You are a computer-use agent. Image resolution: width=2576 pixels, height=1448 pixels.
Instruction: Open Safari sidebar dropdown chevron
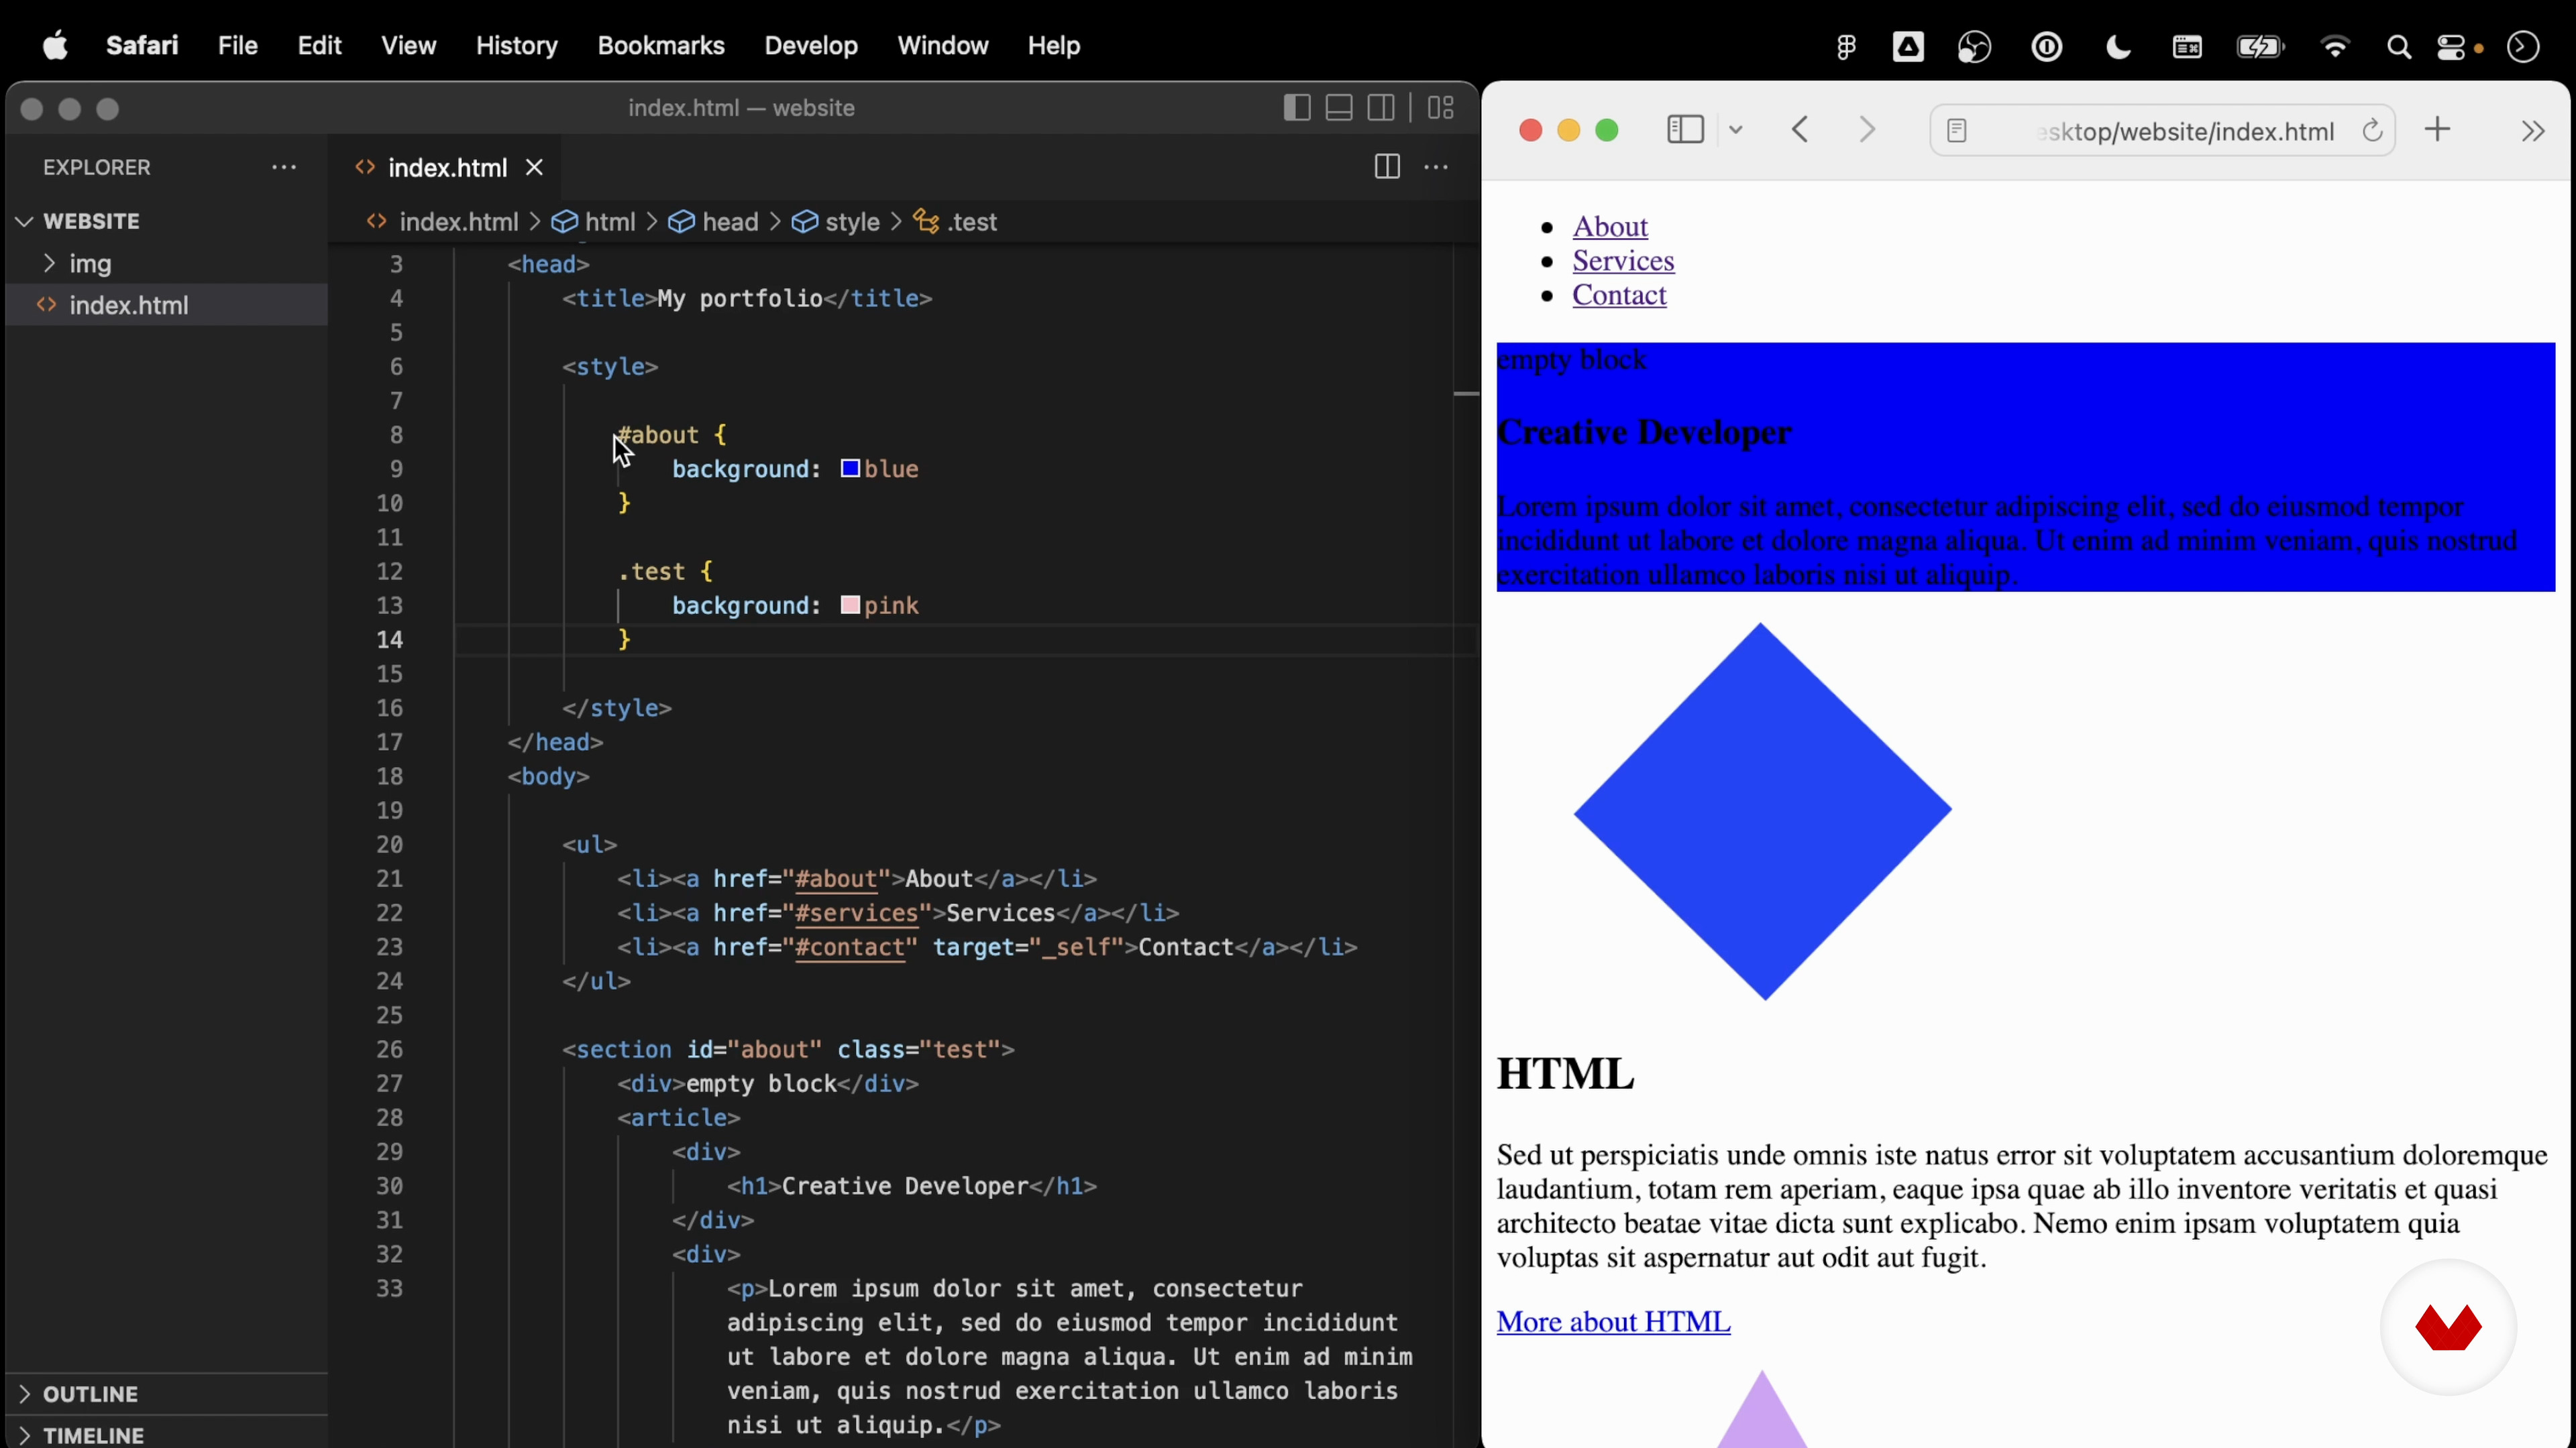point(1736,130)
